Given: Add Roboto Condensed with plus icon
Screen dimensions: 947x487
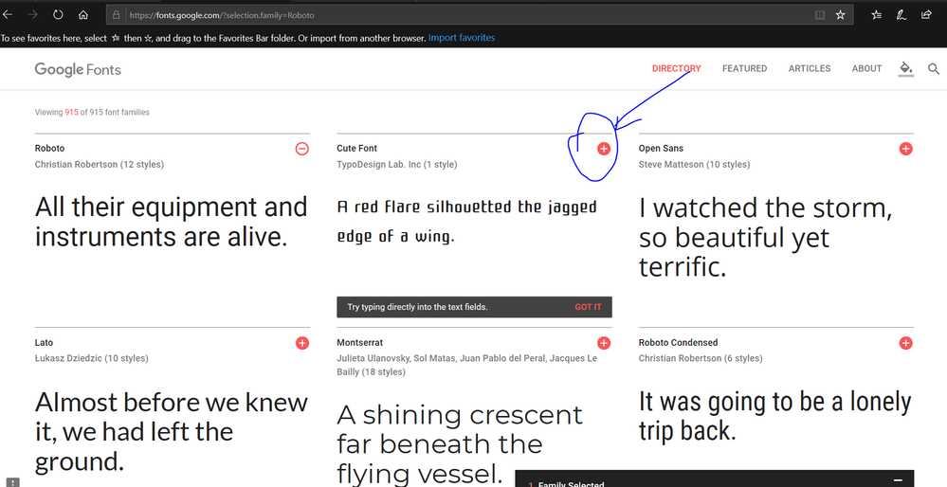Looking at the screenshot, I should tap(905, 343).
